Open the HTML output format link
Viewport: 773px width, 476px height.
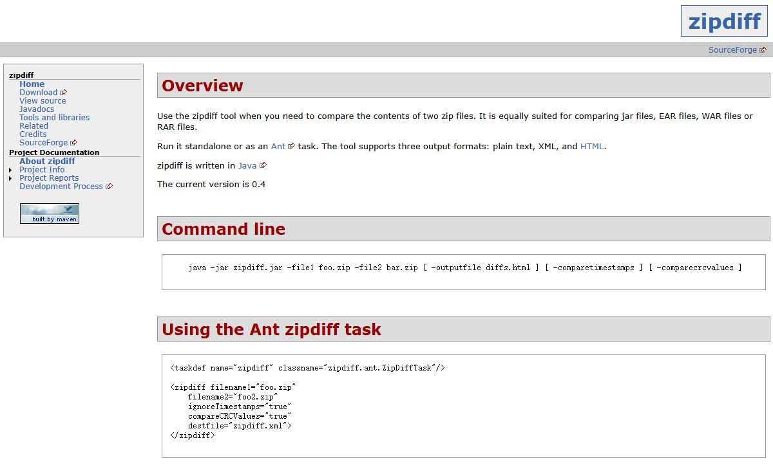pyautogui.click(x=592, y=146)
